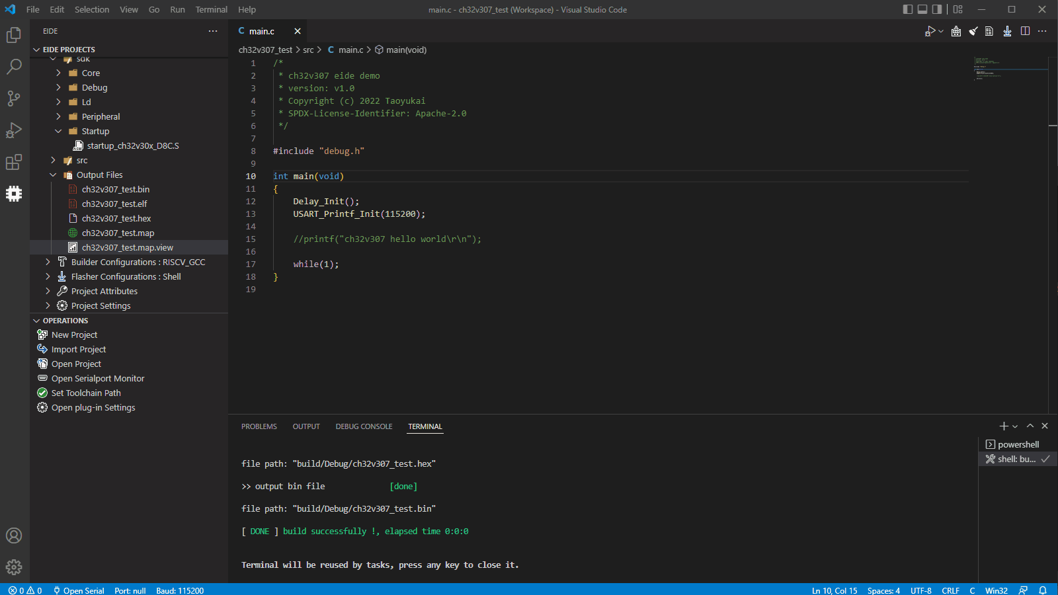The image size is (1058, 595).
Task: Click the binary file icon in editor toolbar
Action: click(x=989, y=31)
